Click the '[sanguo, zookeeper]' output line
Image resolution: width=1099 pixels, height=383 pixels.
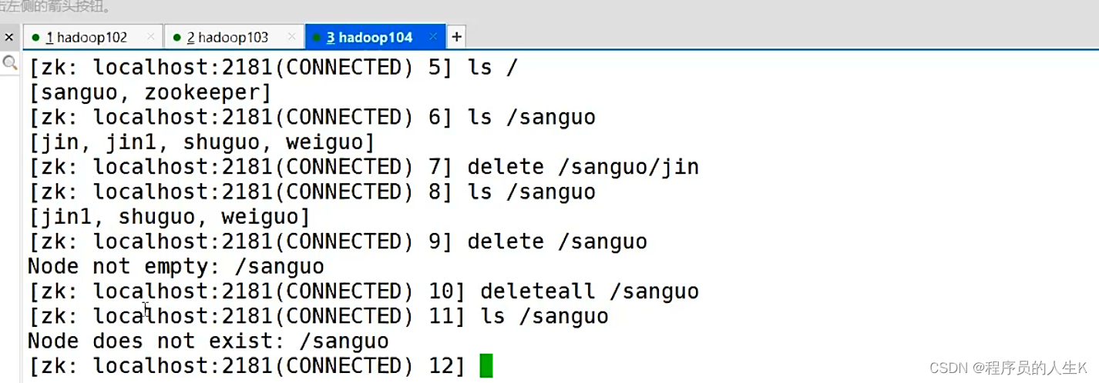tap(150, 92)
